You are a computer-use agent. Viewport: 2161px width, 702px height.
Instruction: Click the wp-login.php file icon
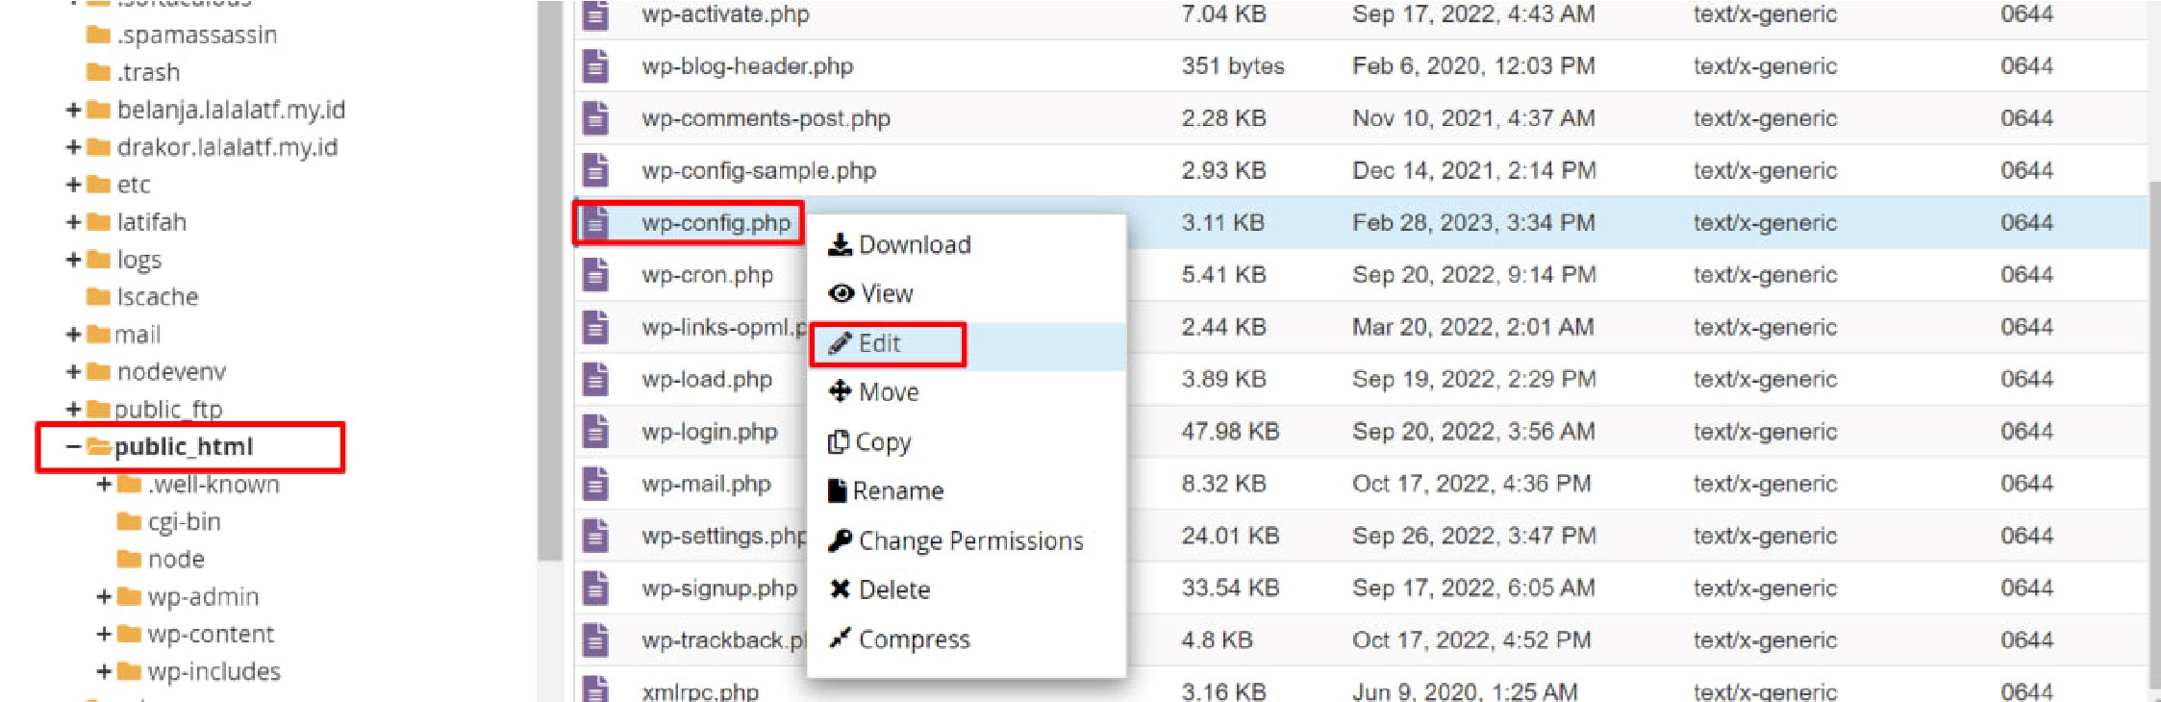click(x=598, y=431)
